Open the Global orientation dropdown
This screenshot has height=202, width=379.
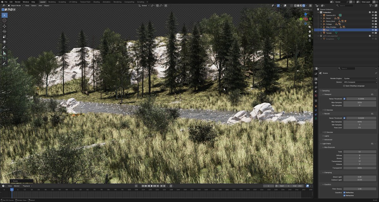[x=144, y=6]
